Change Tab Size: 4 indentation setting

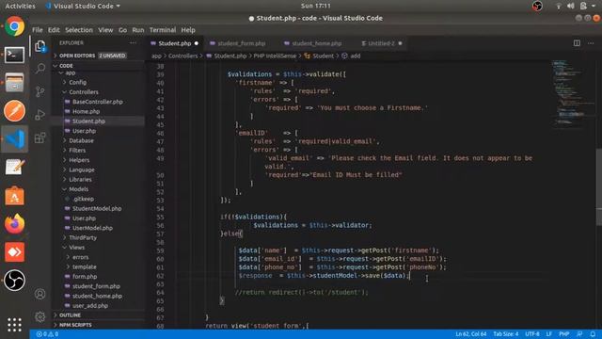coord(506,334)
